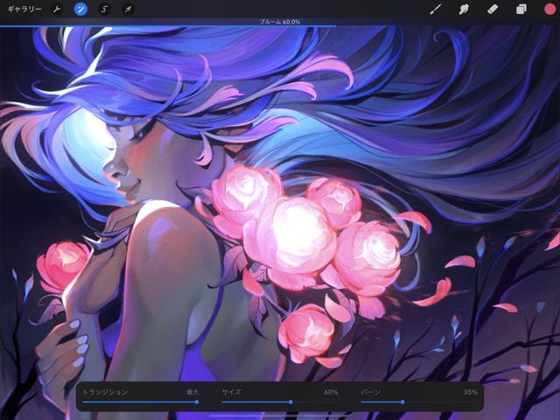Click the ブルーム 60.0% label
The height and width of the screenshot is (420, 560).
tap(280, 22)
